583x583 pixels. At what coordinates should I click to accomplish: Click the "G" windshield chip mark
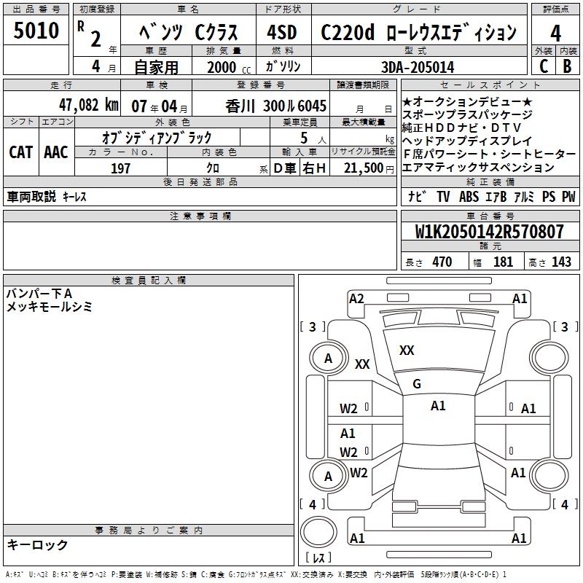pyautogui.click(x=417, y=384)
